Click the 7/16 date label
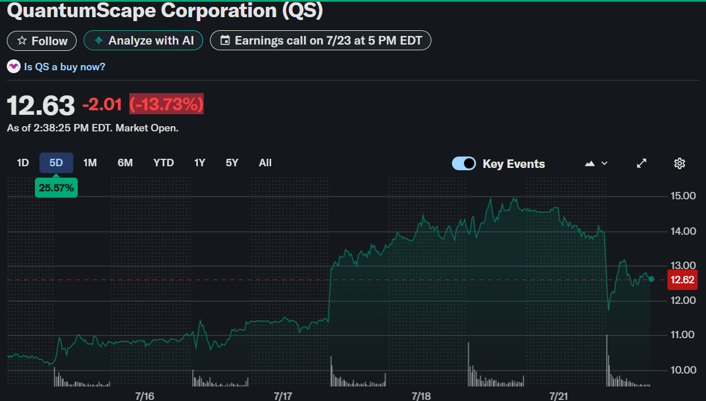 (x=145, y=396)
